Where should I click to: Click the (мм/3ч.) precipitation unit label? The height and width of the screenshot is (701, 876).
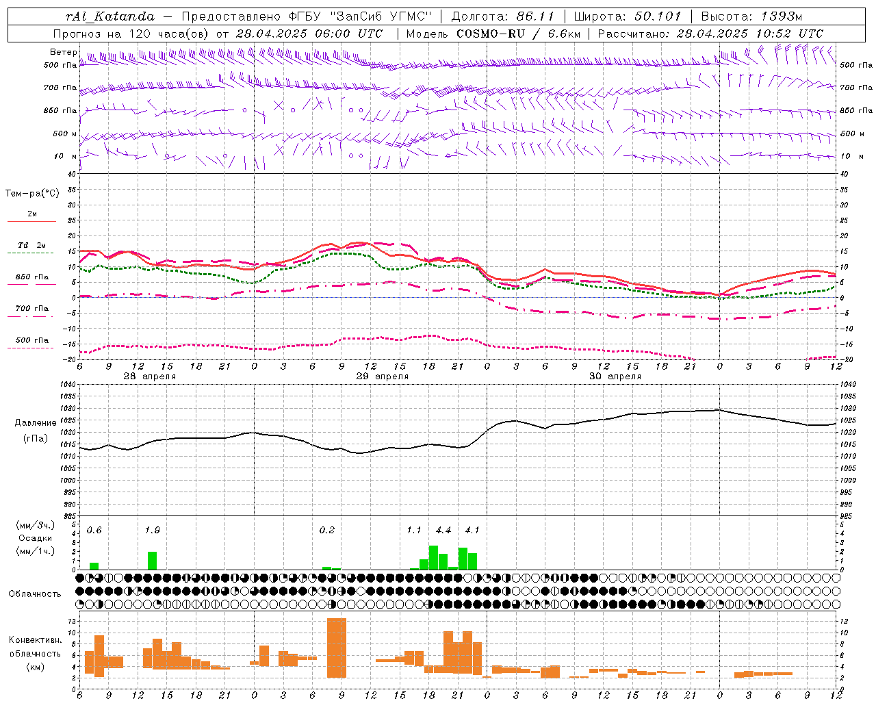tap(35, 525)
